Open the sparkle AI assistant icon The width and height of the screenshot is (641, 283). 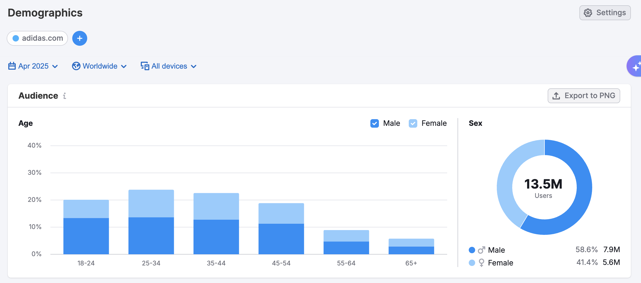coord(636,66)
